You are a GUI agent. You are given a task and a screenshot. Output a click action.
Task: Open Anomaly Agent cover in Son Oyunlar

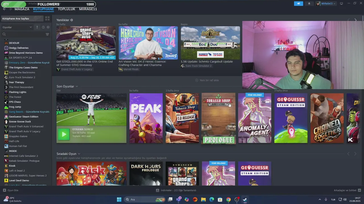click(255, 118)
